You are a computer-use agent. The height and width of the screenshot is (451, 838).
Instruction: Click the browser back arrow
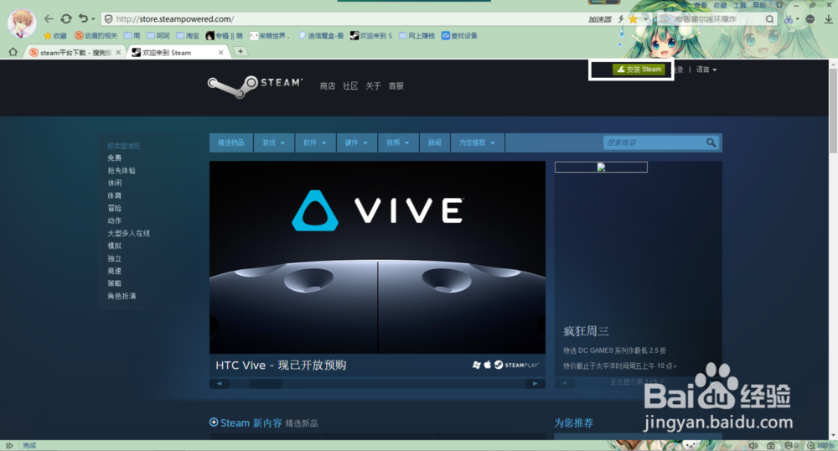click(49, 18)
